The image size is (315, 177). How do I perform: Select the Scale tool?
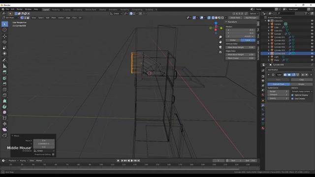[4, 48]
